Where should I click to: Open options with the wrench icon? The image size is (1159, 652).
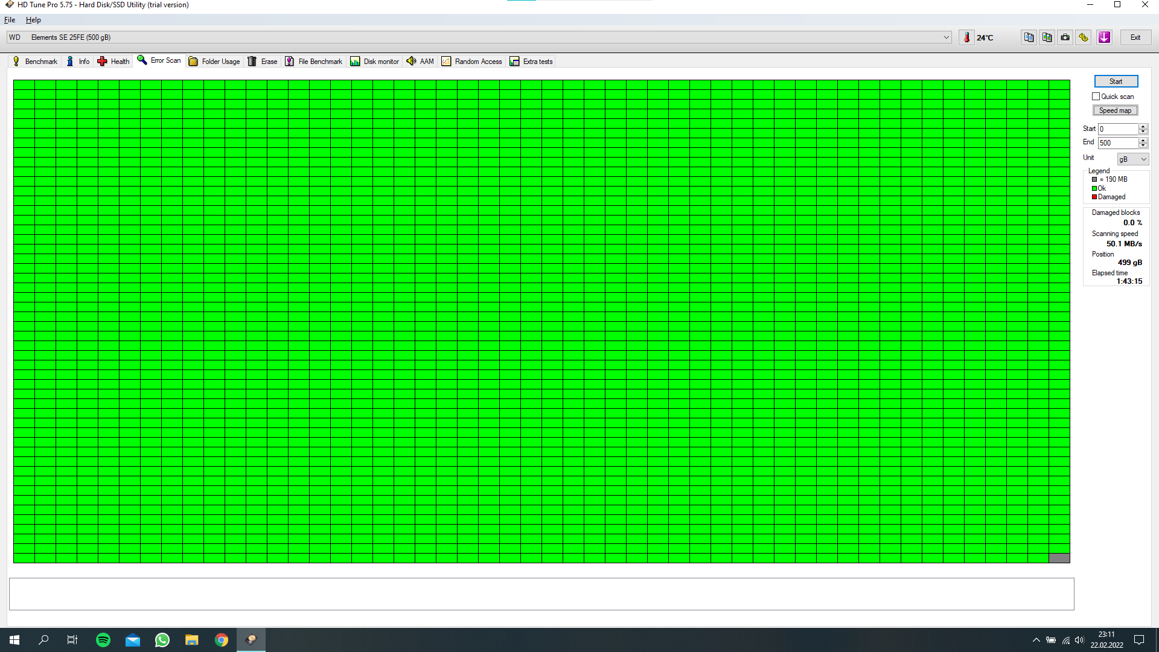[x=1084, y=37]
